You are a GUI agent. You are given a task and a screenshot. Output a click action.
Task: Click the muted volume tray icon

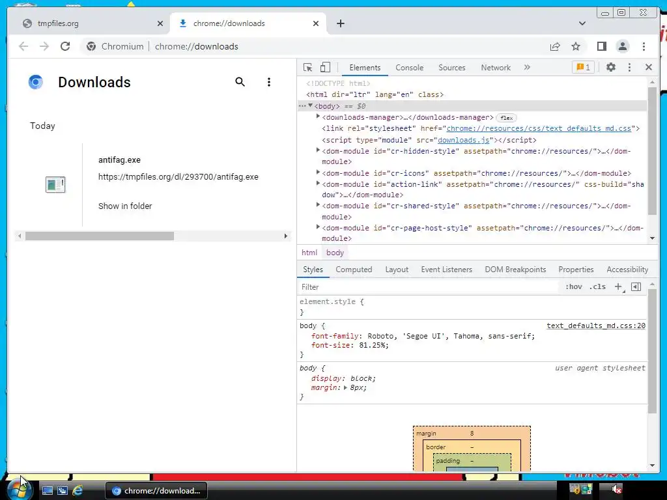(x=616, y=490)
